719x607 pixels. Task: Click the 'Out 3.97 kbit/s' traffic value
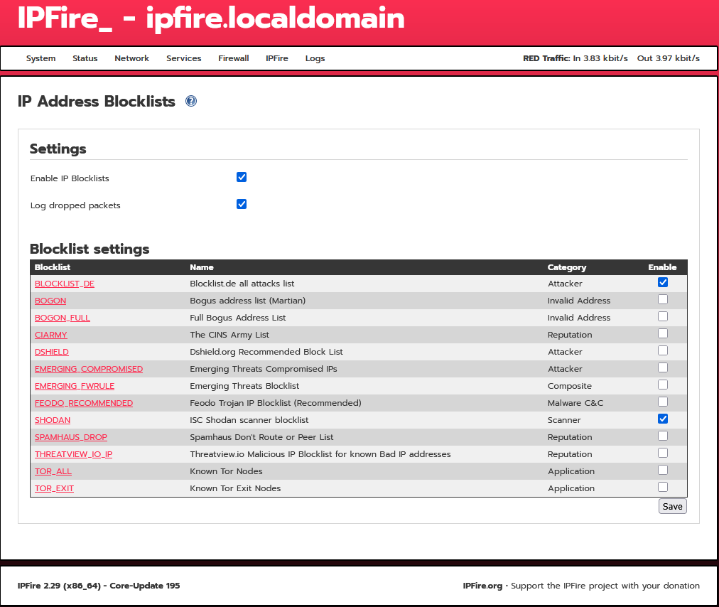pos(668,58)
